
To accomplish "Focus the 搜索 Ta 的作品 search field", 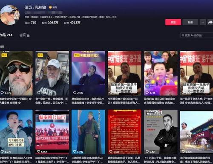I will click(197, 35).
